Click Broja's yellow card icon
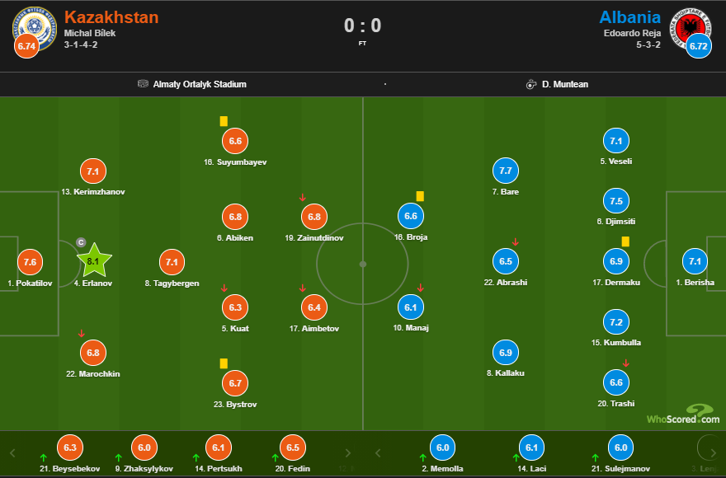This screenshot has width=726, height=478. pyautogui.click(x=420, y=196)
